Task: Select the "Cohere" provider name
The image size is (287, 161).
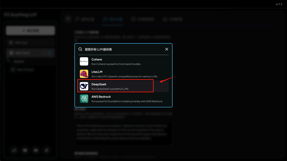Action: (97, 59)
